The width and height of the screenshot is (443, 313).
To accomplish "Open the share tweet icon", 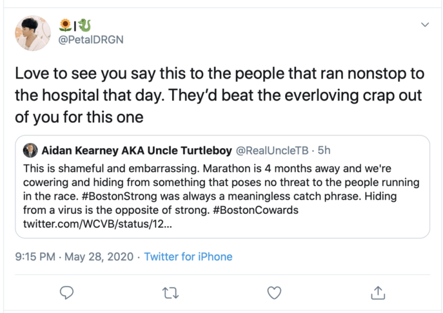I will (378, 292).
